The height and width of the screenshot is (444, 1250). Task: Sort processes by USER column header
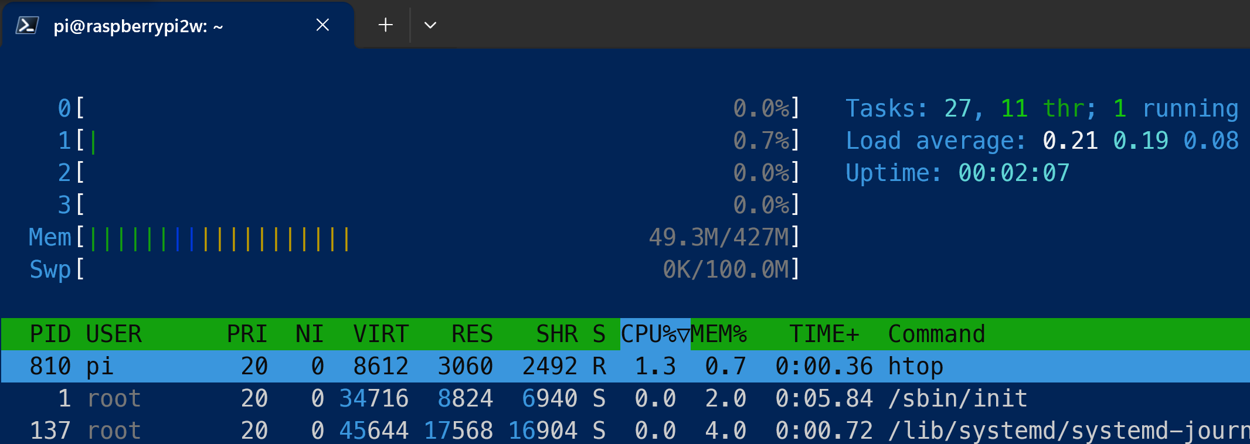[x=114, y=334]
